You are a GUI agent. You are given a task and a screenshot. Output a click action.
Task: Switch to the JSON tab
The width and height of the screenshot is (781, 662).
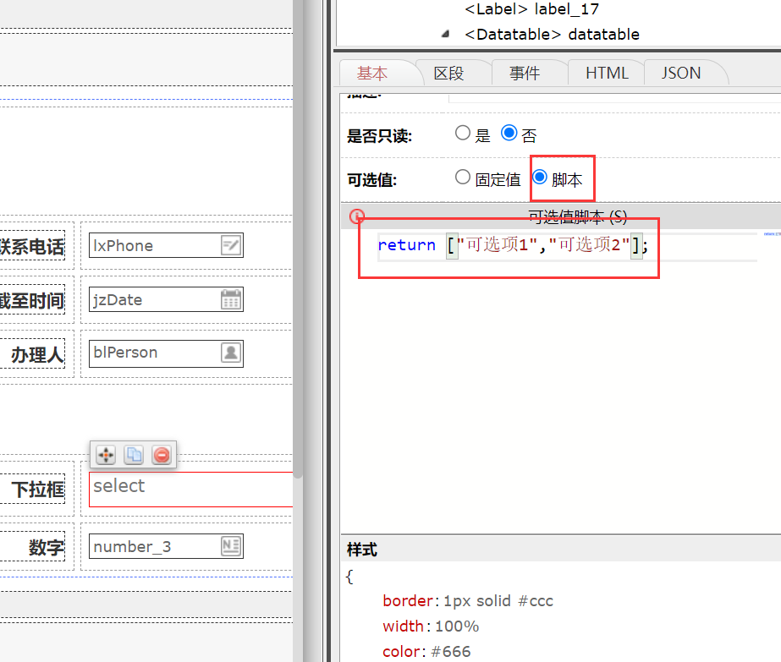pyautogui.click(x=680, y=73)
